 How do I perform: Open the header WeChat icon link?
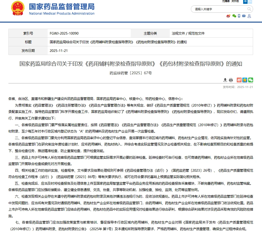pos(234,16)
